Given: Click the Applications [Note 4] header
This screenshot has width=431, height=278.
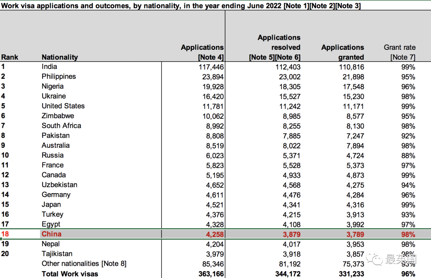Looking at the screenshot, I should click(202, 52).
